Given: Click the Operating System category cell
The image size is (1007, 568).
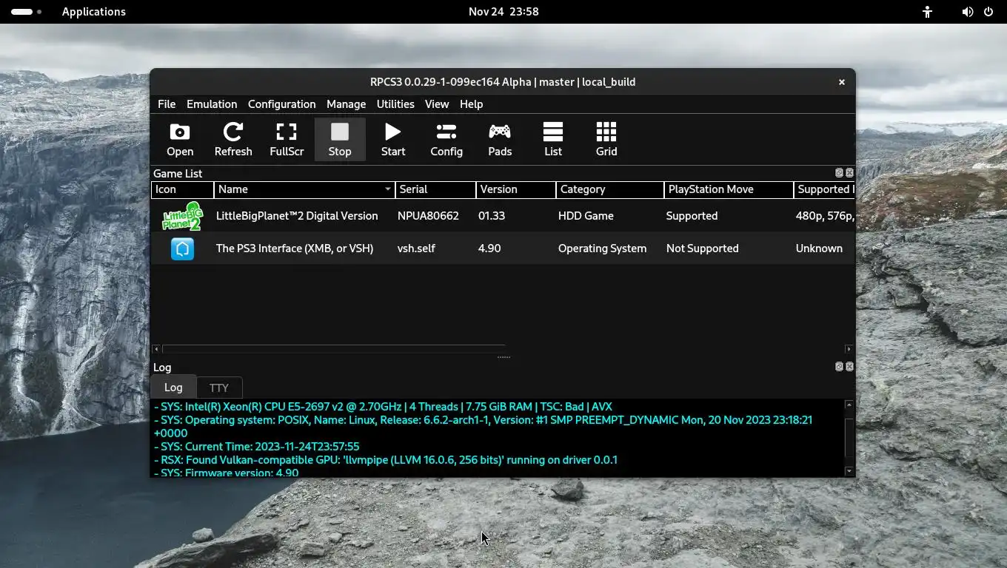Looking at the screenshot, I should tap(602, 248).
